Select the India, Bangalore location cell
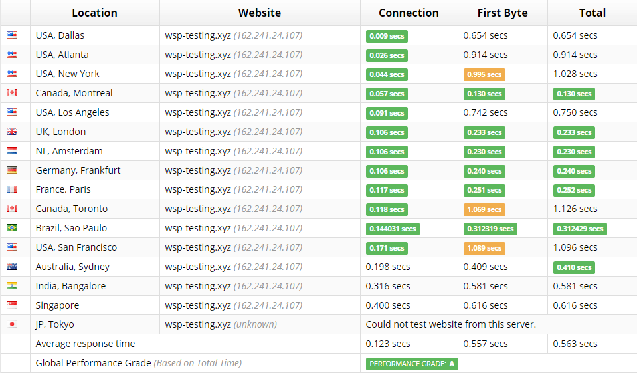637x373 pixels. coord(95,286)
